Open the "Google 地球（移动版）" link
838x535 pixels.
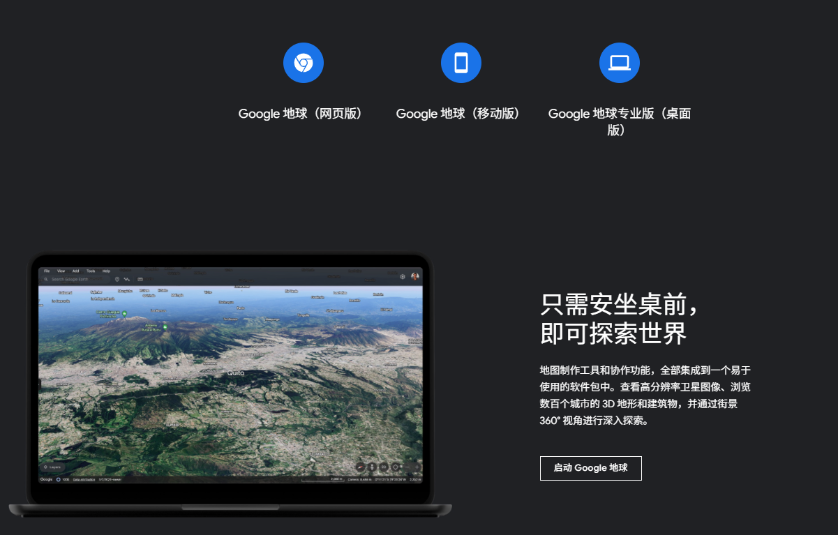point(461,114)
